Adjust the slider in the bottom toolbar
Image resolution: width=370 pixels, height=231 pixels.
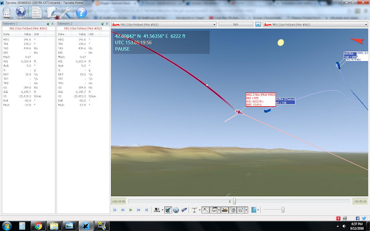click(x=283, y=210)
